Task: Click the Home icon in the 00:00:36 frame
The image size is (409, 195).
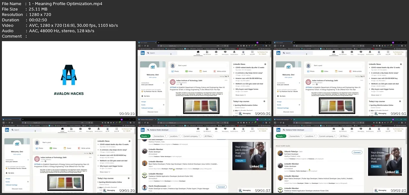Action: (198, 52)
